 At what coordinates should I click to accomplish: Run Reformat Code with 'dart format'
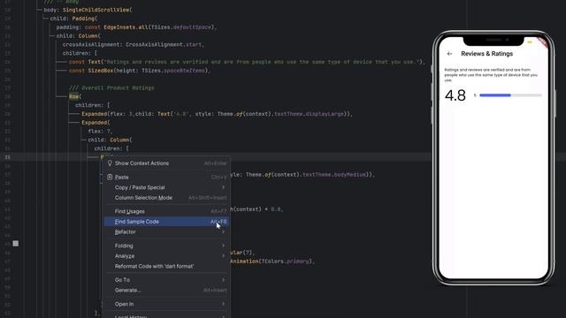pyautogui.click(x=166, y=267)
